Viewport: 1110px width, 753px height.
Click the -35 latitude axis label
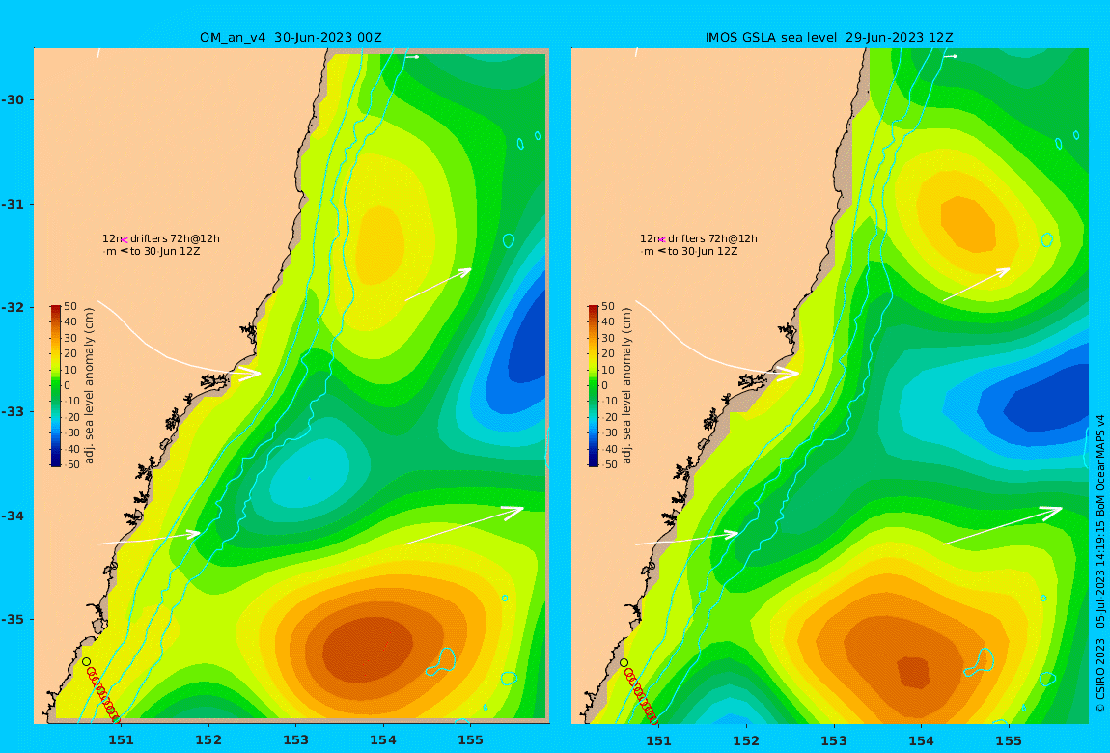coord(13,620)
